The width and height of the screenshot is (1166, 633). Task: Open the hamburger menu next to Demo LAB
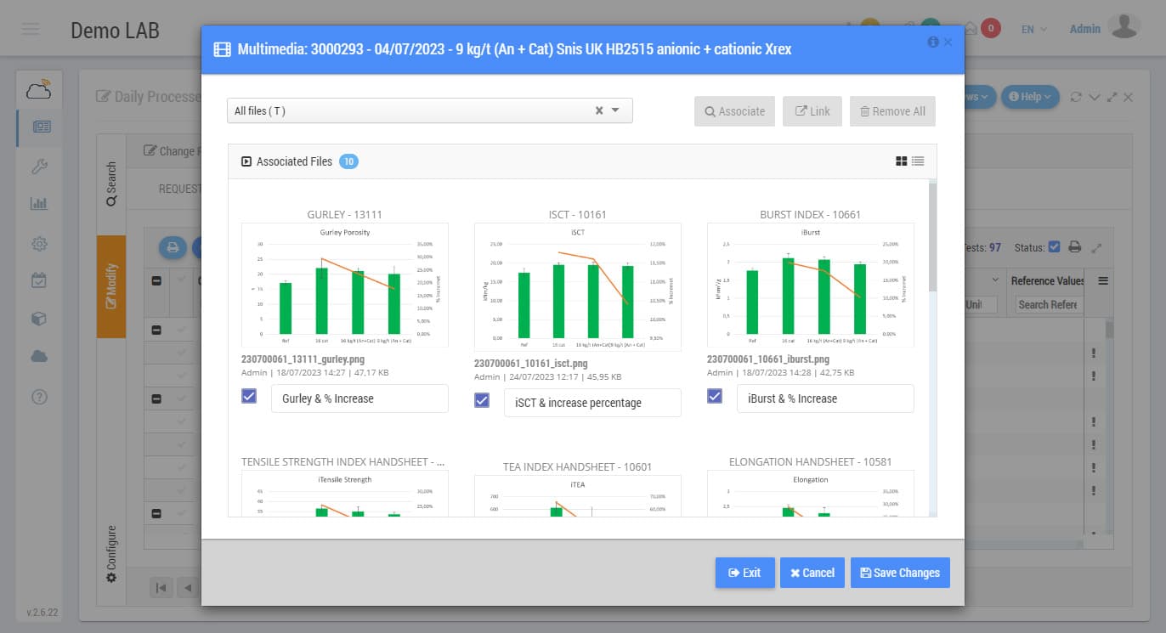click(x=31, y=30)
